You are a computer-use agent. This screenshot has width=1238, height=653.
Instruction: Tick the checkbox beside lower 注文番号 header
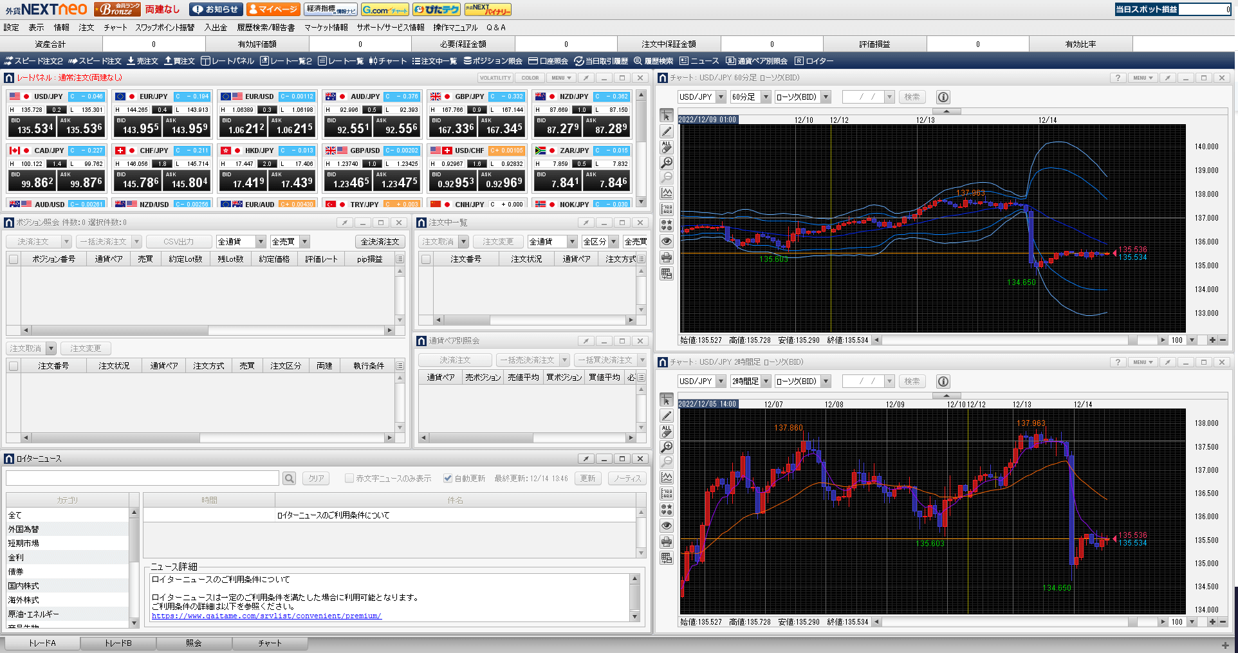[x=14, y=366]
